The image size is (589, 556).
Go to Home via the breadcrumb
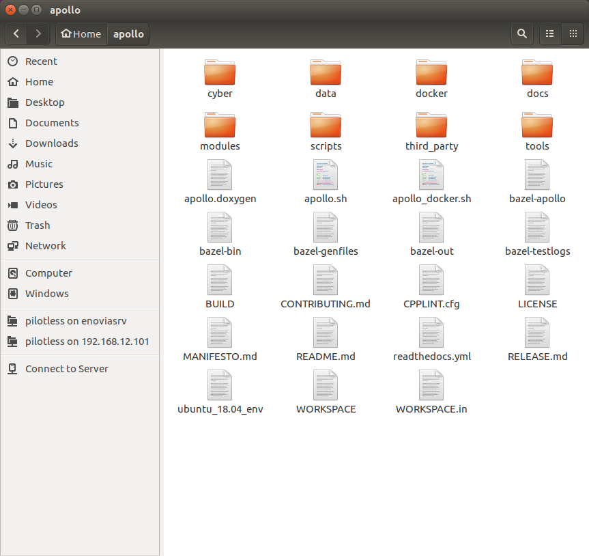(81, 33)
